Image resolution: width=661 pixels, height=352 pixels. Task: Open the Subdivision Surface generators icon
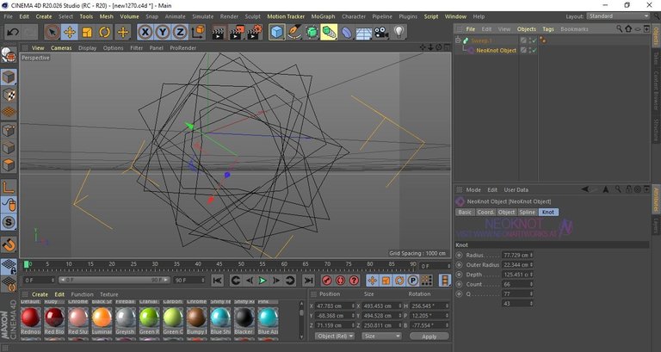(x=312, y=32)
